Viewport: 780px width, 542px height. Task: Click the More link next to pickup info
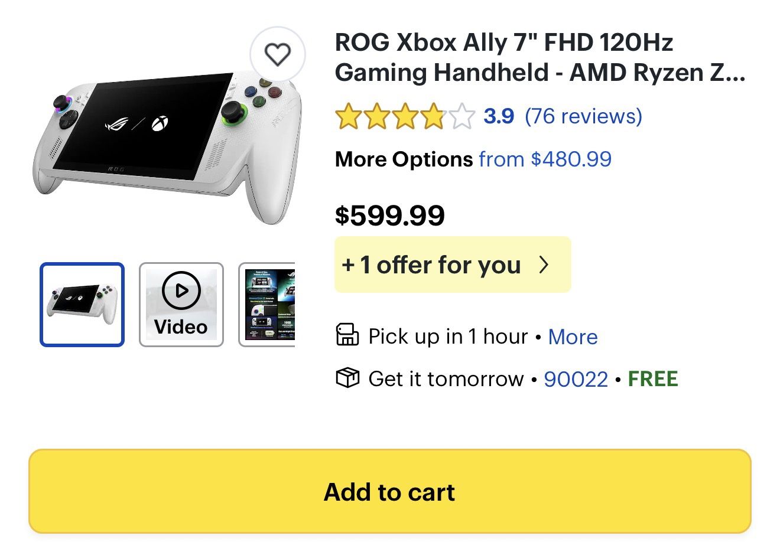pos(572,337)
